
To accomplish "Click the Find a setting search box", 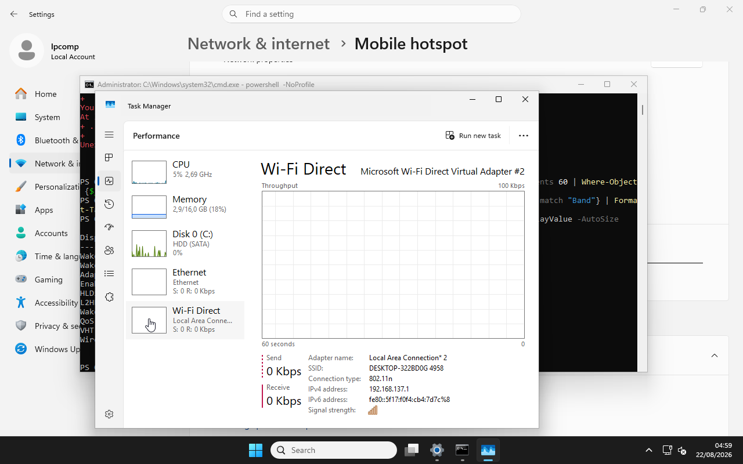I will [x=371, y=14].
